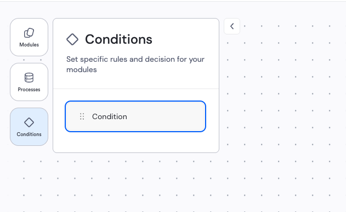Click the six-dot drag handle on Condition
Image resolution: width=346 pixels, height=212 pixels.
click(82, 116)
